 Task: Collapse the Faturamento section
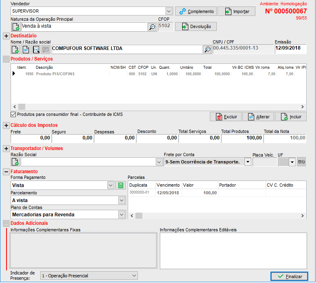(6, 172)
